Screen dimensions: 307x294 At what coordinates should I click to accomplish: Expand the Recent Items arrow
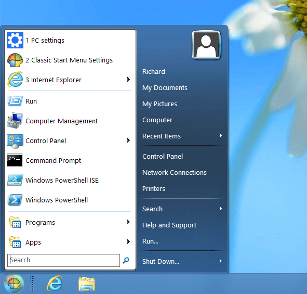tap(221, 136)
